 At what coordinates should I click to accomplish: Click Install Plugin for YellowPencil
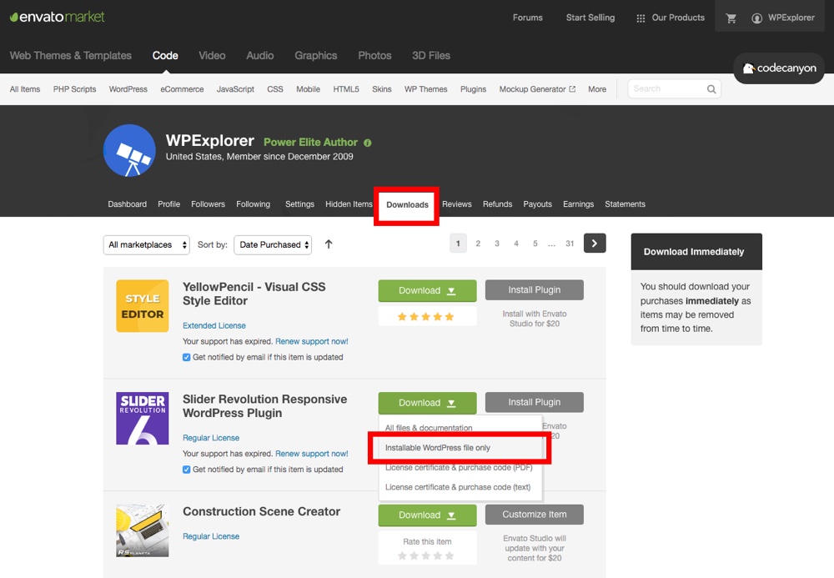point(534,289)
